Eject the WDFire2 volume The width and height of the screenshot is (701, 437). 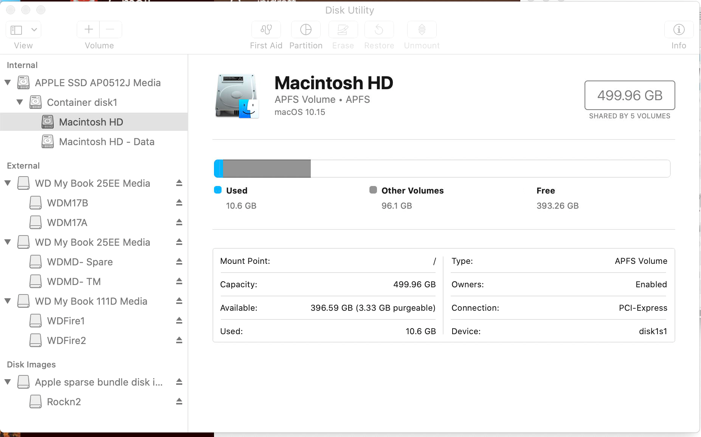(179, 340)
